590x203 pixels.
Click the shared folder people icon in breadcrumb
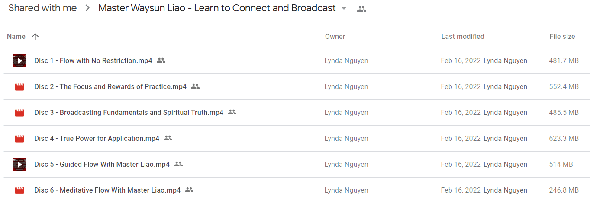click(x=361, y=9)
